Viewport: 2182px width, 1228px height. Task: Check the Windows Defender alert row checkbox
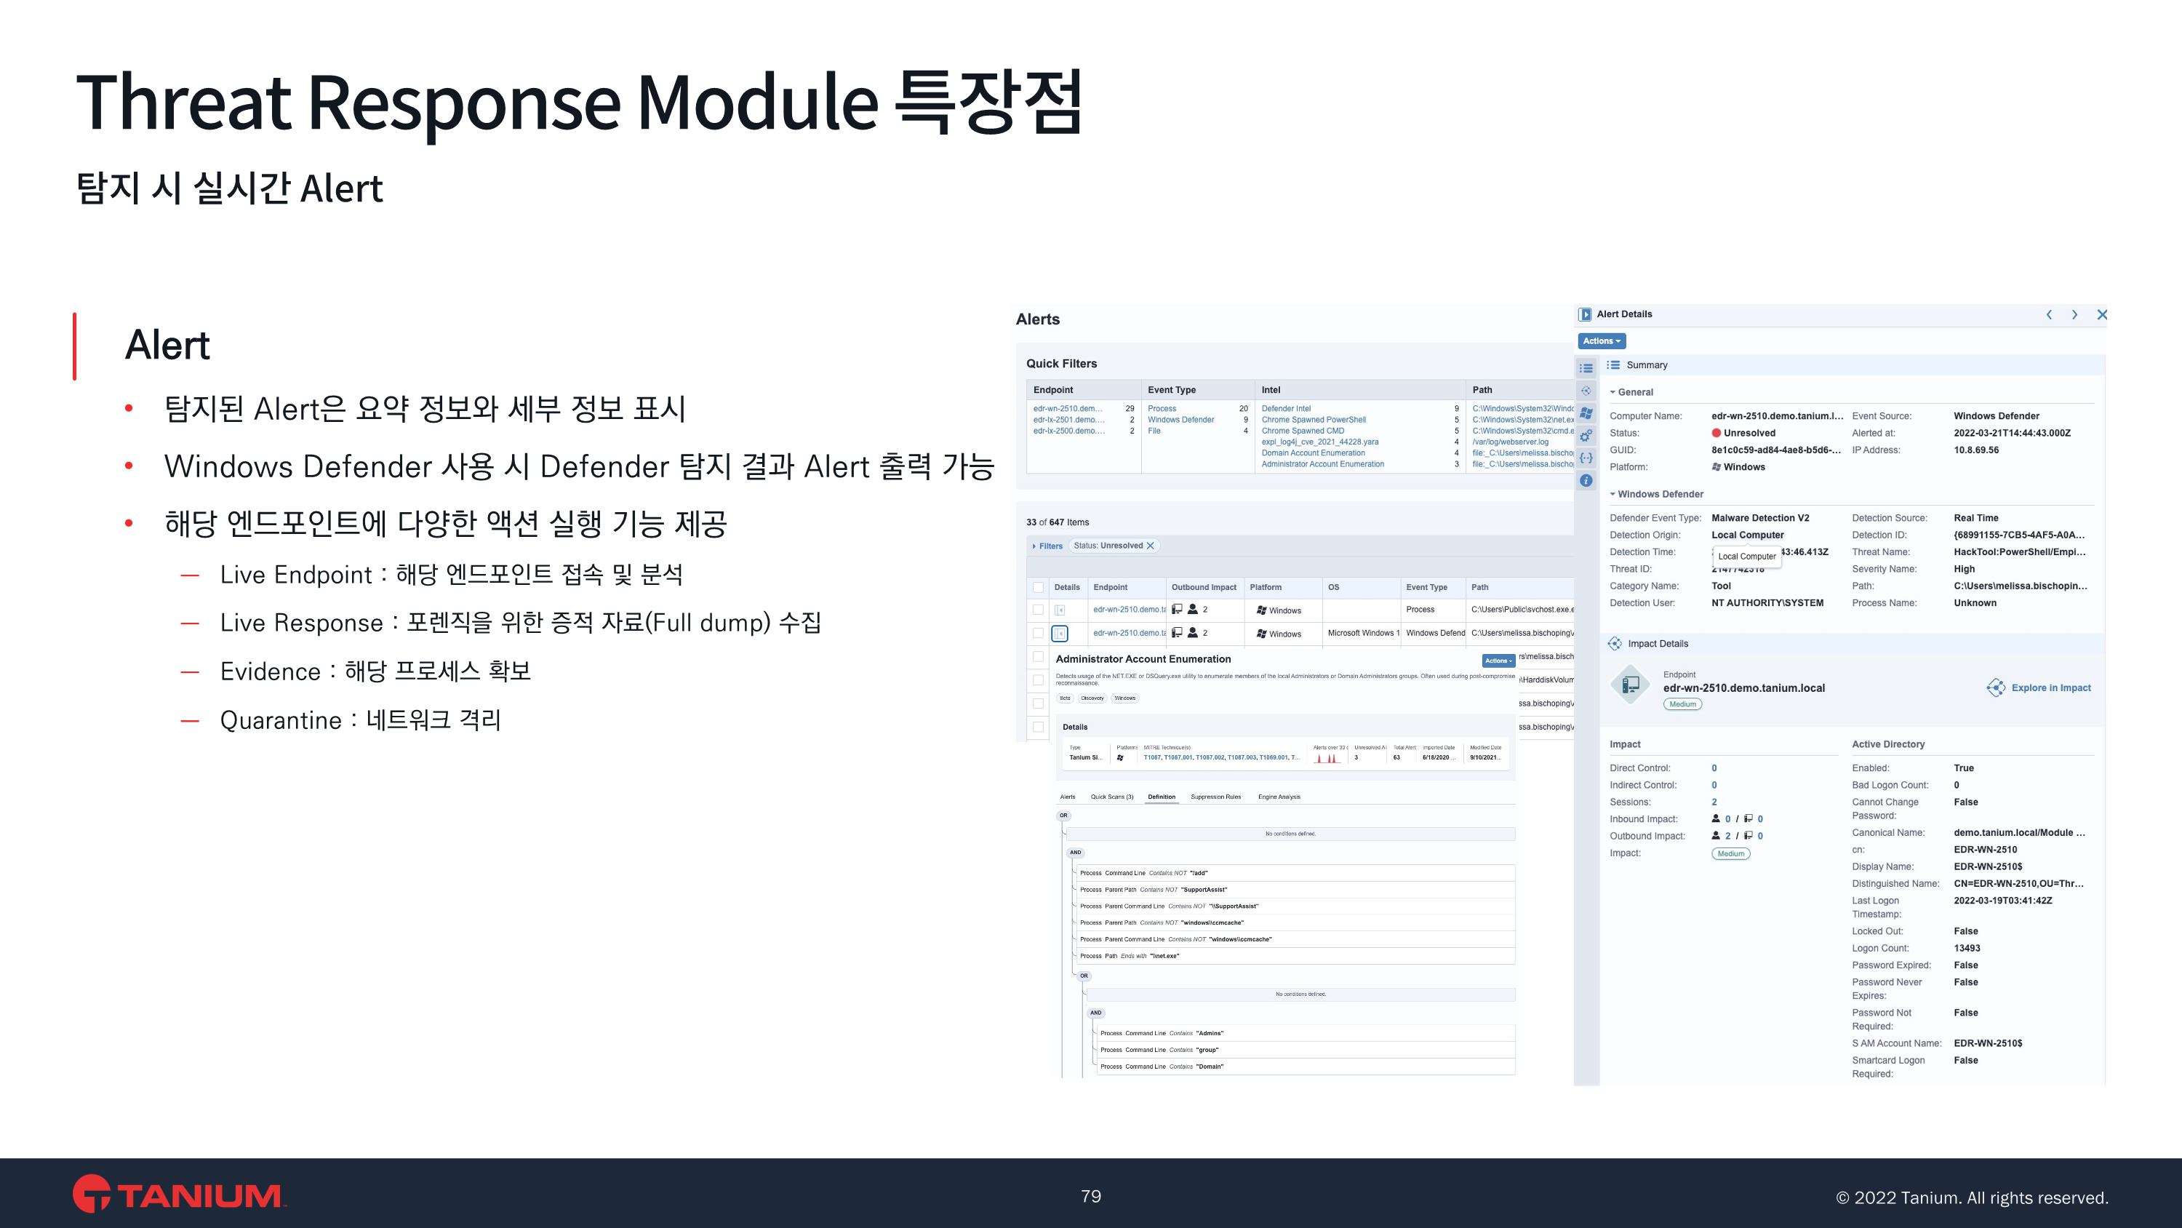[x=1038, y=633]
